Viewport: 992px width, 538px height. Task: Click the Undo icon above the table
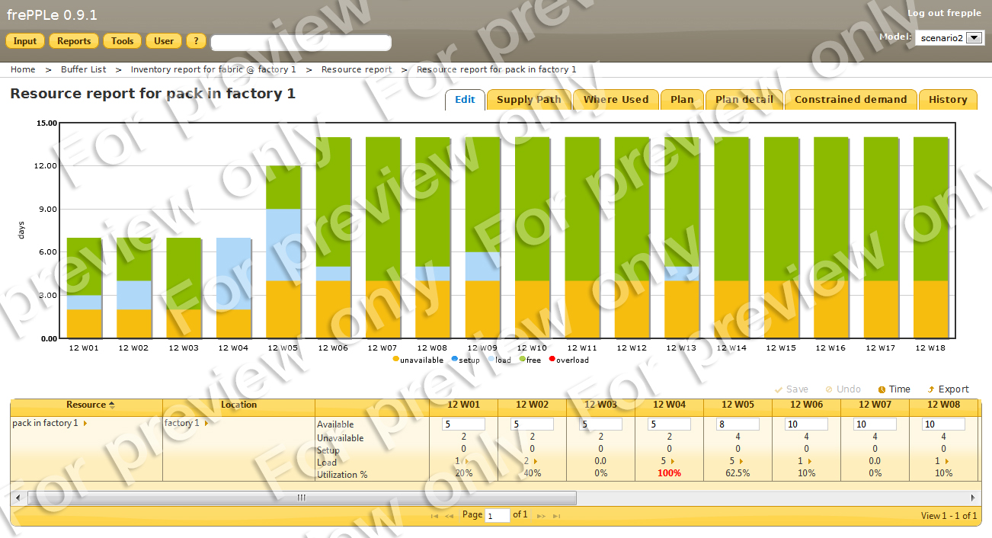(829, 389)
